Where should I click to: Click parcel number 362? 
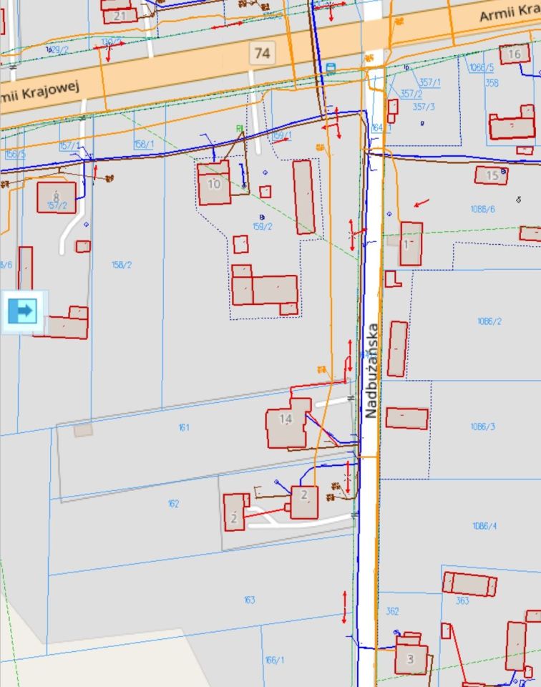click(392, 611)
